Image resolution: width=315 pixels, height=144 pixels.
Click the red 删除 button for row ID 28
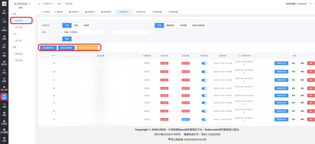[x=311, y=72]
